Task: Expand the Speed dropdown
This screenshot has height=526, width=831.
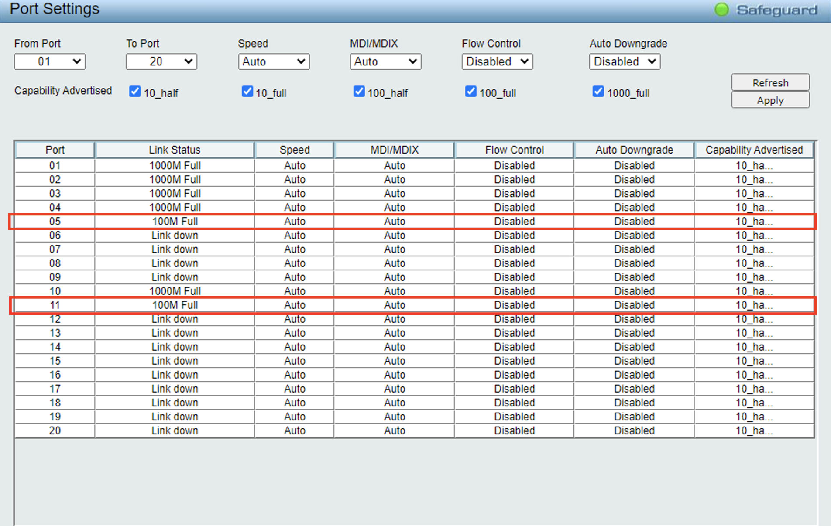Action: pos(274,61)
